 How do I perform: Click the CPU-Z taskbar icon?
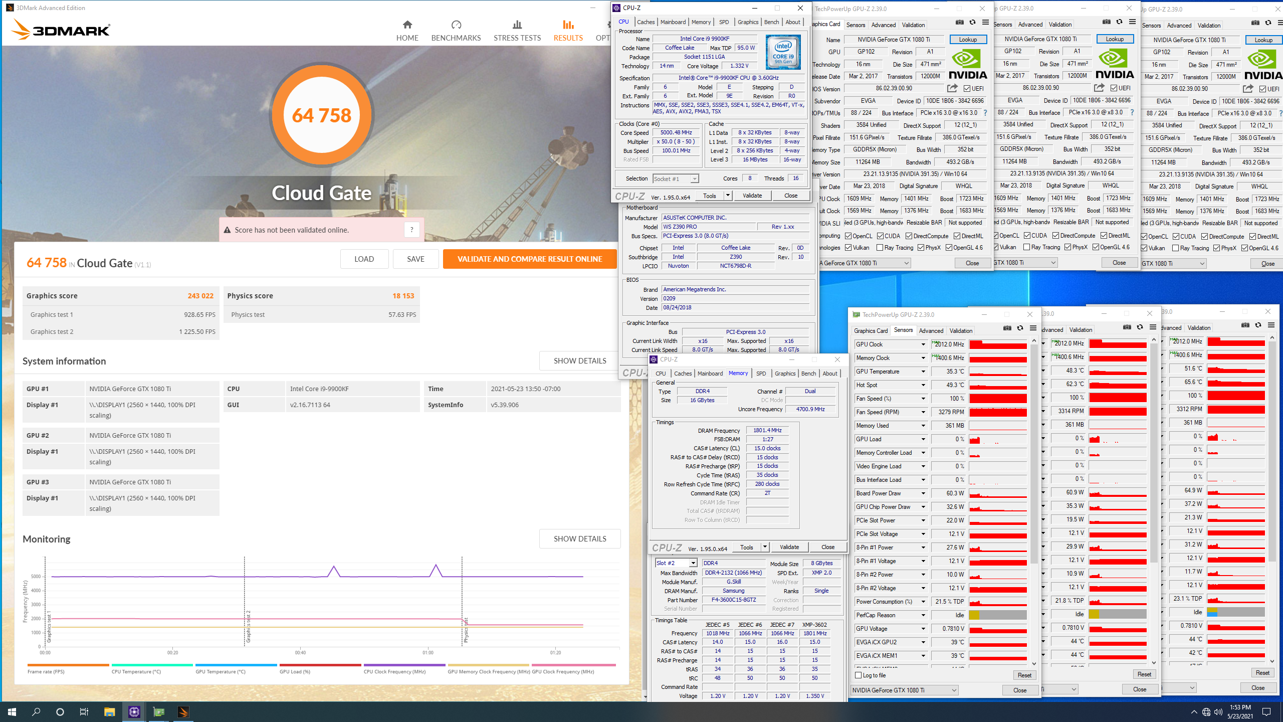pos(134,711)
